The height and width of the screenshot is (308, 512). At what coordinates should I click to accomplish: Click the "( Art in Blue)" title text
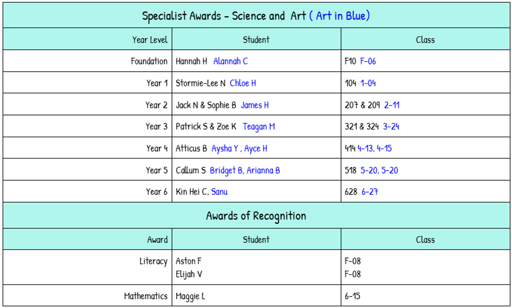[339, 16]
